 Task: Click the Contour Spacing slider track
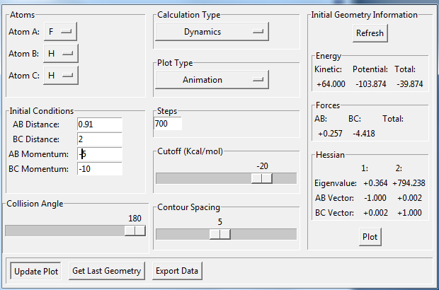tap(262, 234)
